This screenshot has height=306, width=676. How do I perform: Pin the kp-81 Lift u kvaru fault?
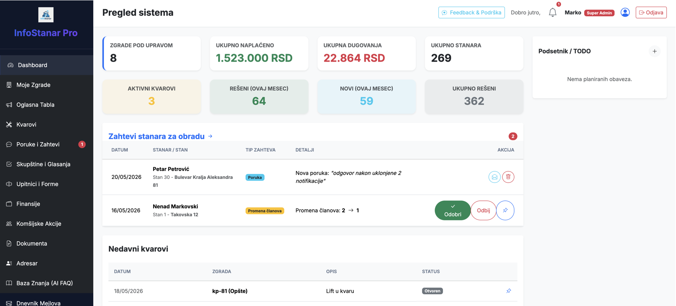(508, 291)
